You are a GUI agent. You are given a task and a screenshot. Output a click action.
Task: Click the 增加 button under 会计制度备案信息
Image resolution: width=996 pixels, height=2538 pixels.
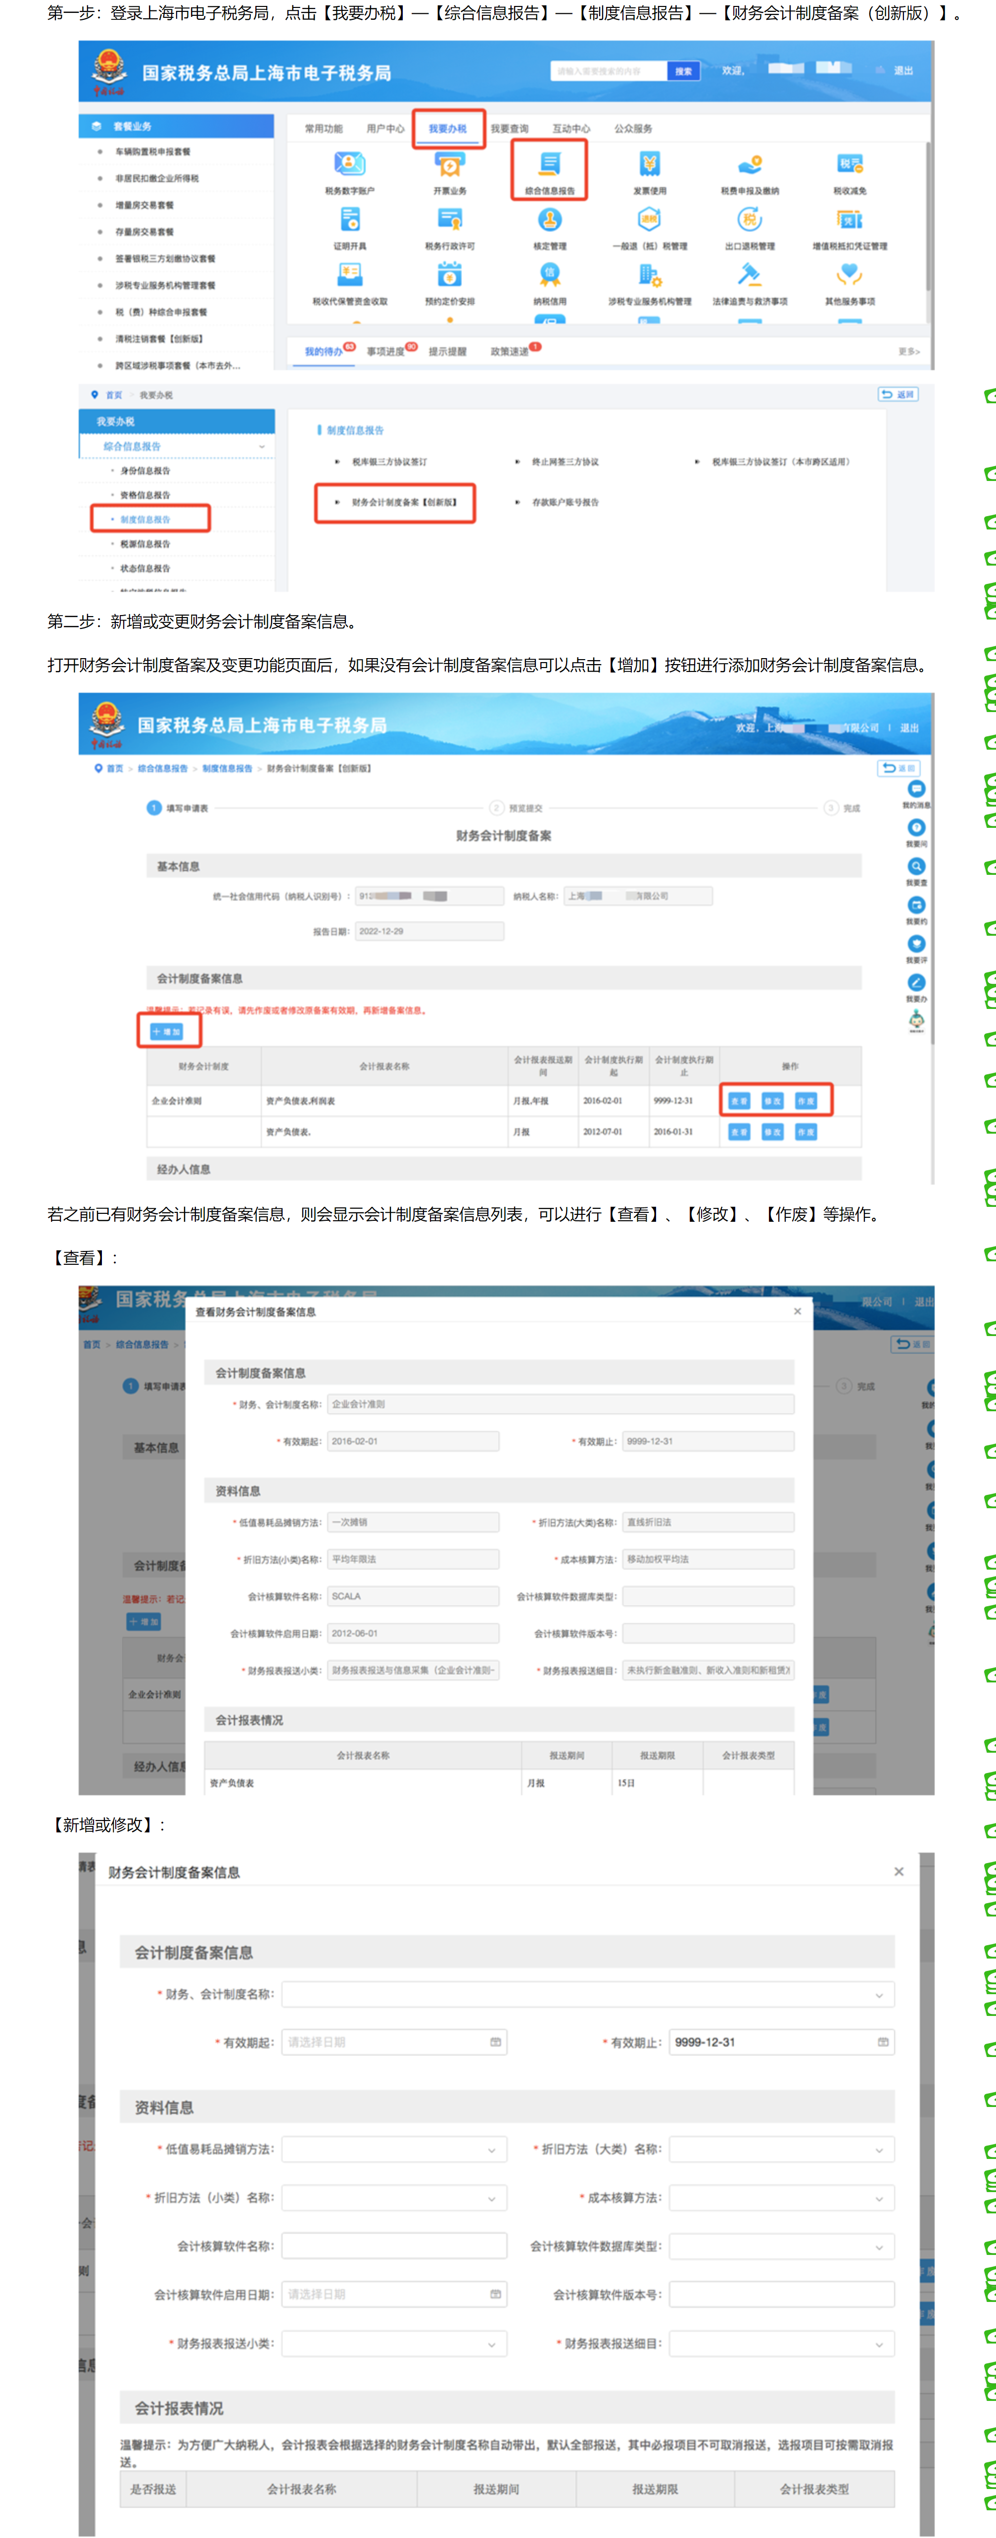tap(166, 1032)
